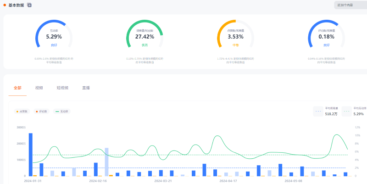367x184 pixels.
Task: Click the copy icon beside 基本数据
Action: (x=29, y=5)
